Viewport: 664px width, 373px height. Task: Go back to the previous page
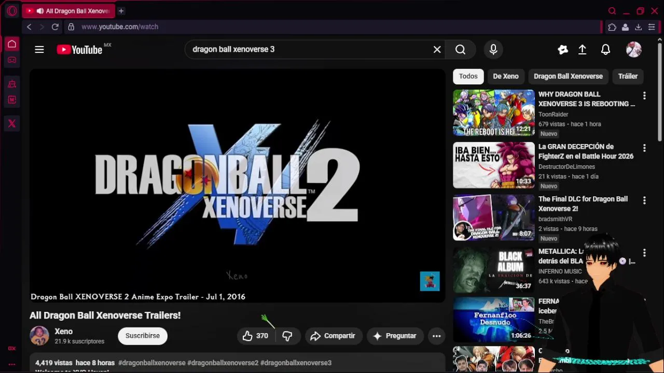(x=29, y=27)
